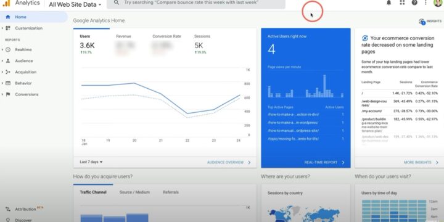Open the Real-Time Report link

(x=321, y=163)
